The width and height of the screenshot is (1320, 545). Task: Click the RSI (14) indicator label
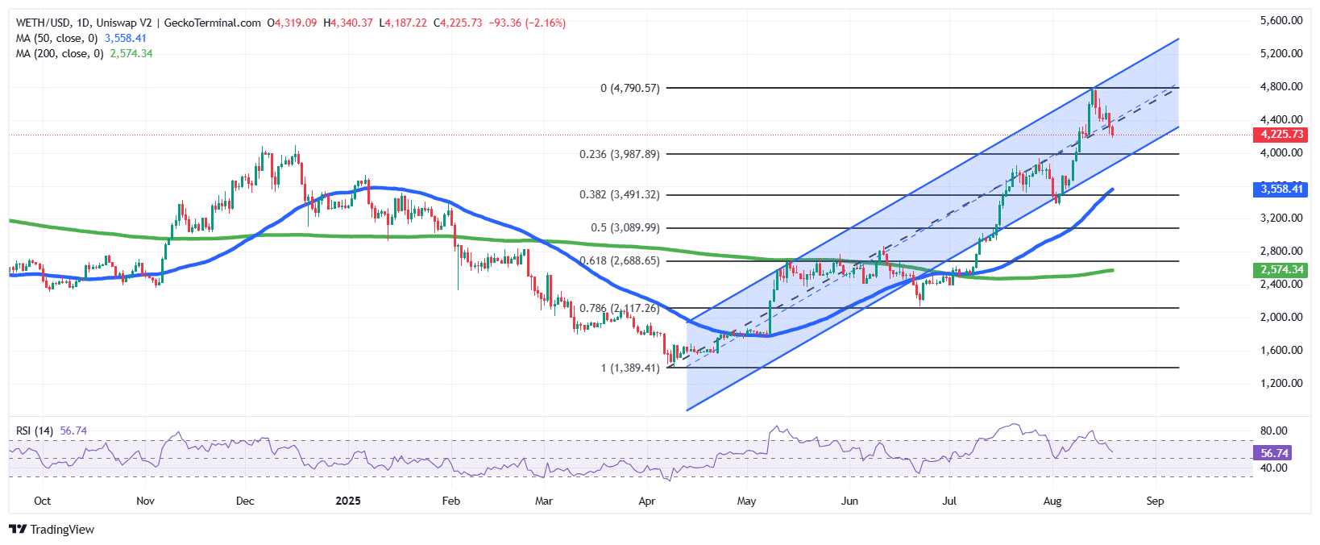pyautogui.click(x=35, y=431)
